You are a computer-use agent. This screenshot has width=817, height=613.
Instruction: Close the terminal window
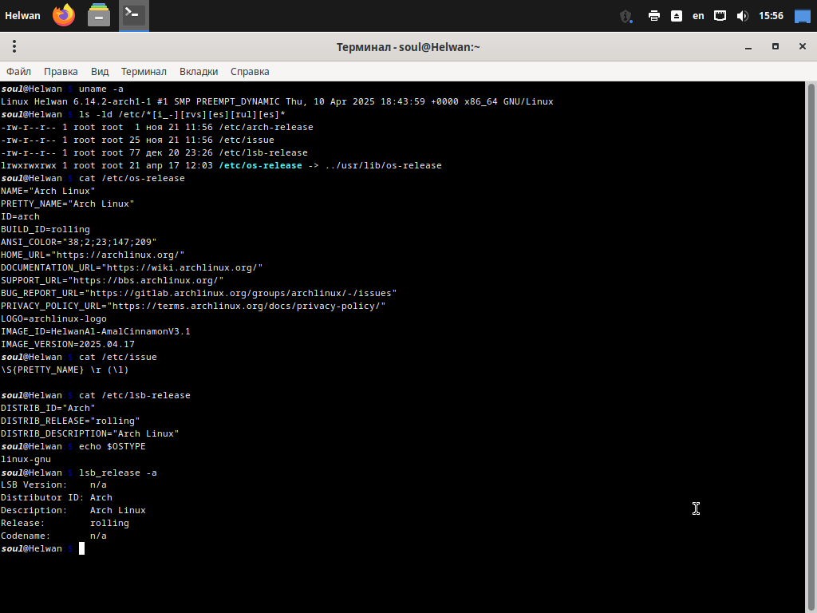pyautogui.click(x=803, y=46)
